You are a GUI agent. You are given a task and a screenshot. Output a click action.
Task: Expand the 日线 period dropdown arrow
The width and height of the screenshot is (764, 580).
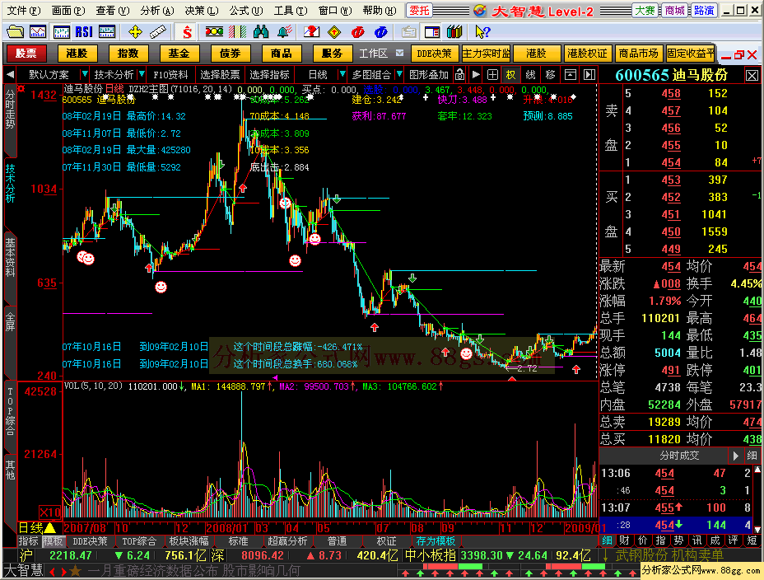[342, 75]
